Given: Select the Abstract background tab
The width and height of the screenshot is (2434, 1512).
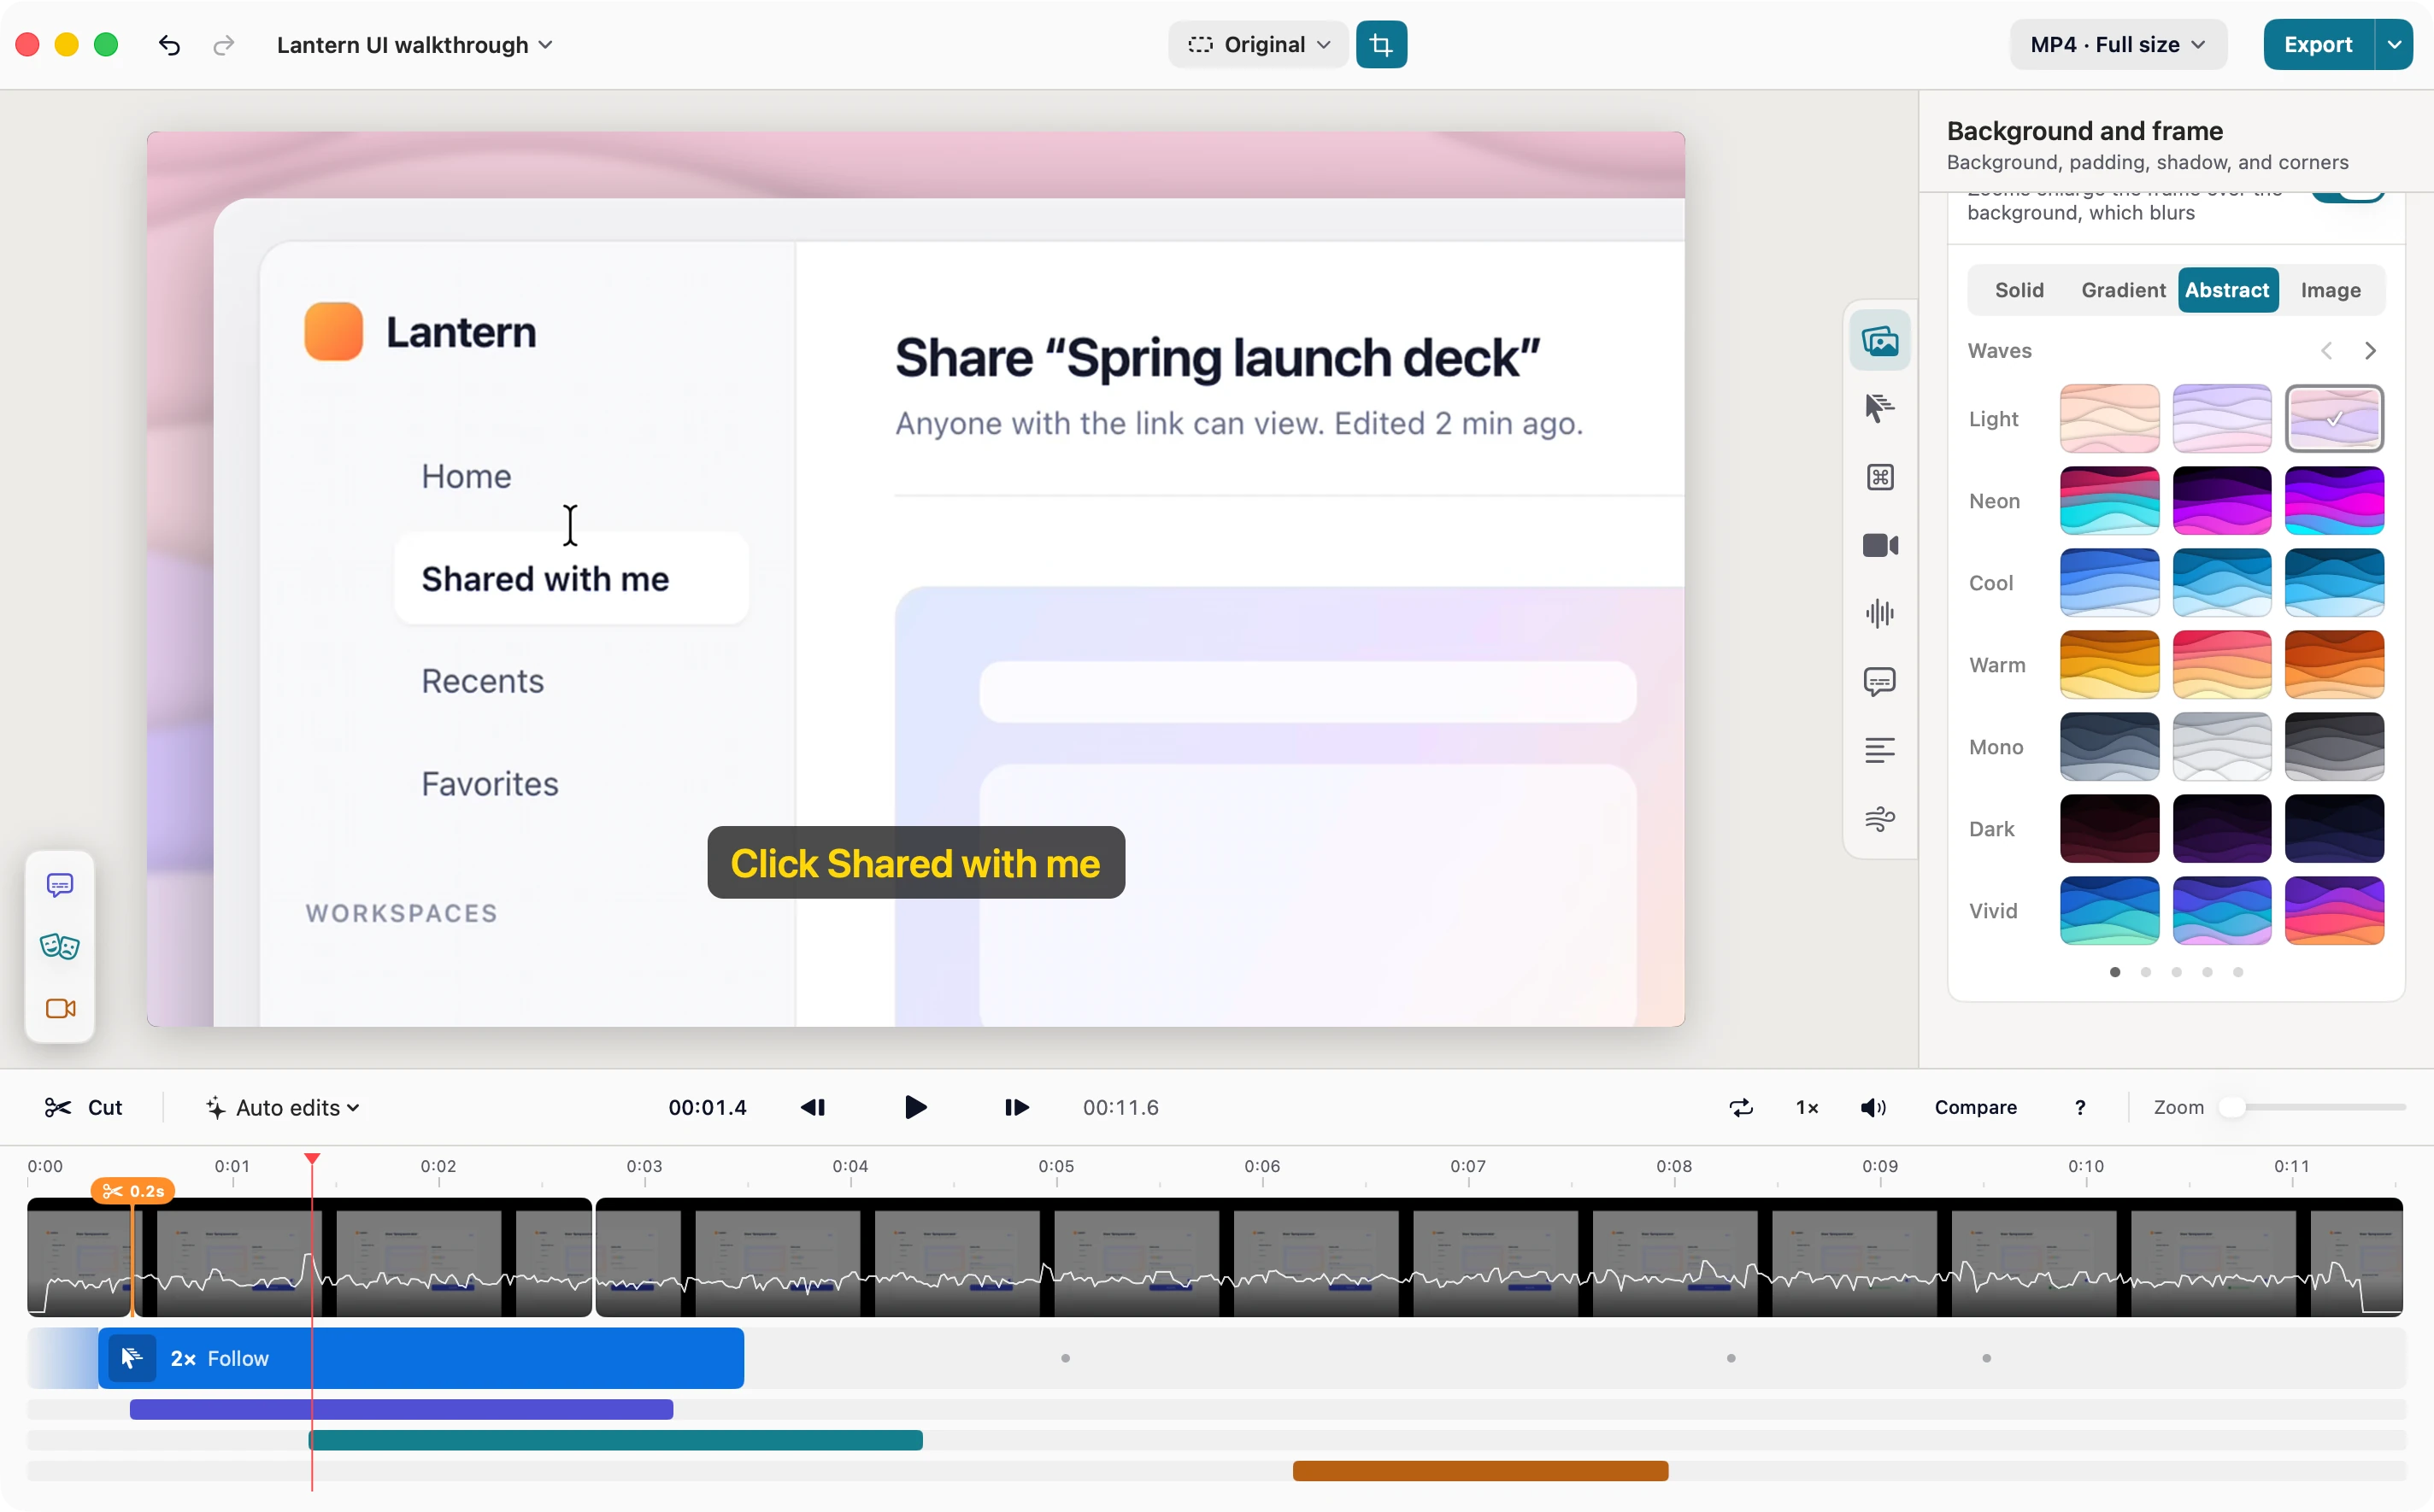Looking at the screenshot, I should tap(2227, 290).
